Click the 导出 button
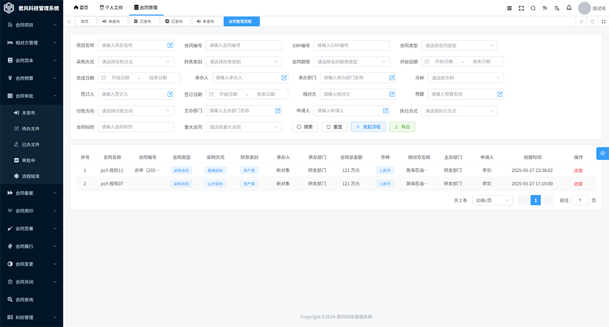Viewport: 609px width, 327px height. point(403,127)
